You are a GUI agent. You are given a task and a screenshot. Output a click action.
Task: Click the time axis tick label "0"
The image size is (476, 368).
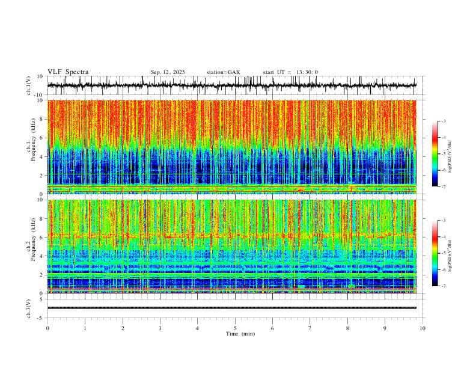[47, 328]
